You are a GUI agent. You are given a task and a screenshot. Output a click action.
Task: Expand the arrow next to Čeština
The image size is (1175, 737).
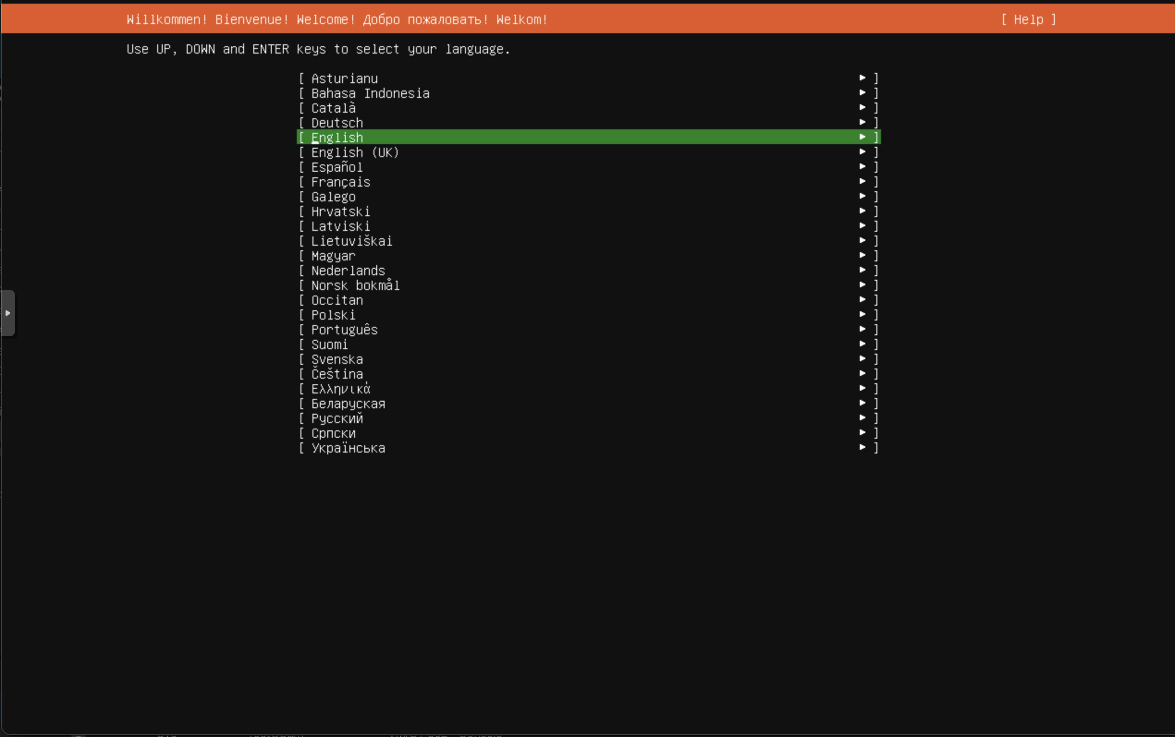[863, 374]
